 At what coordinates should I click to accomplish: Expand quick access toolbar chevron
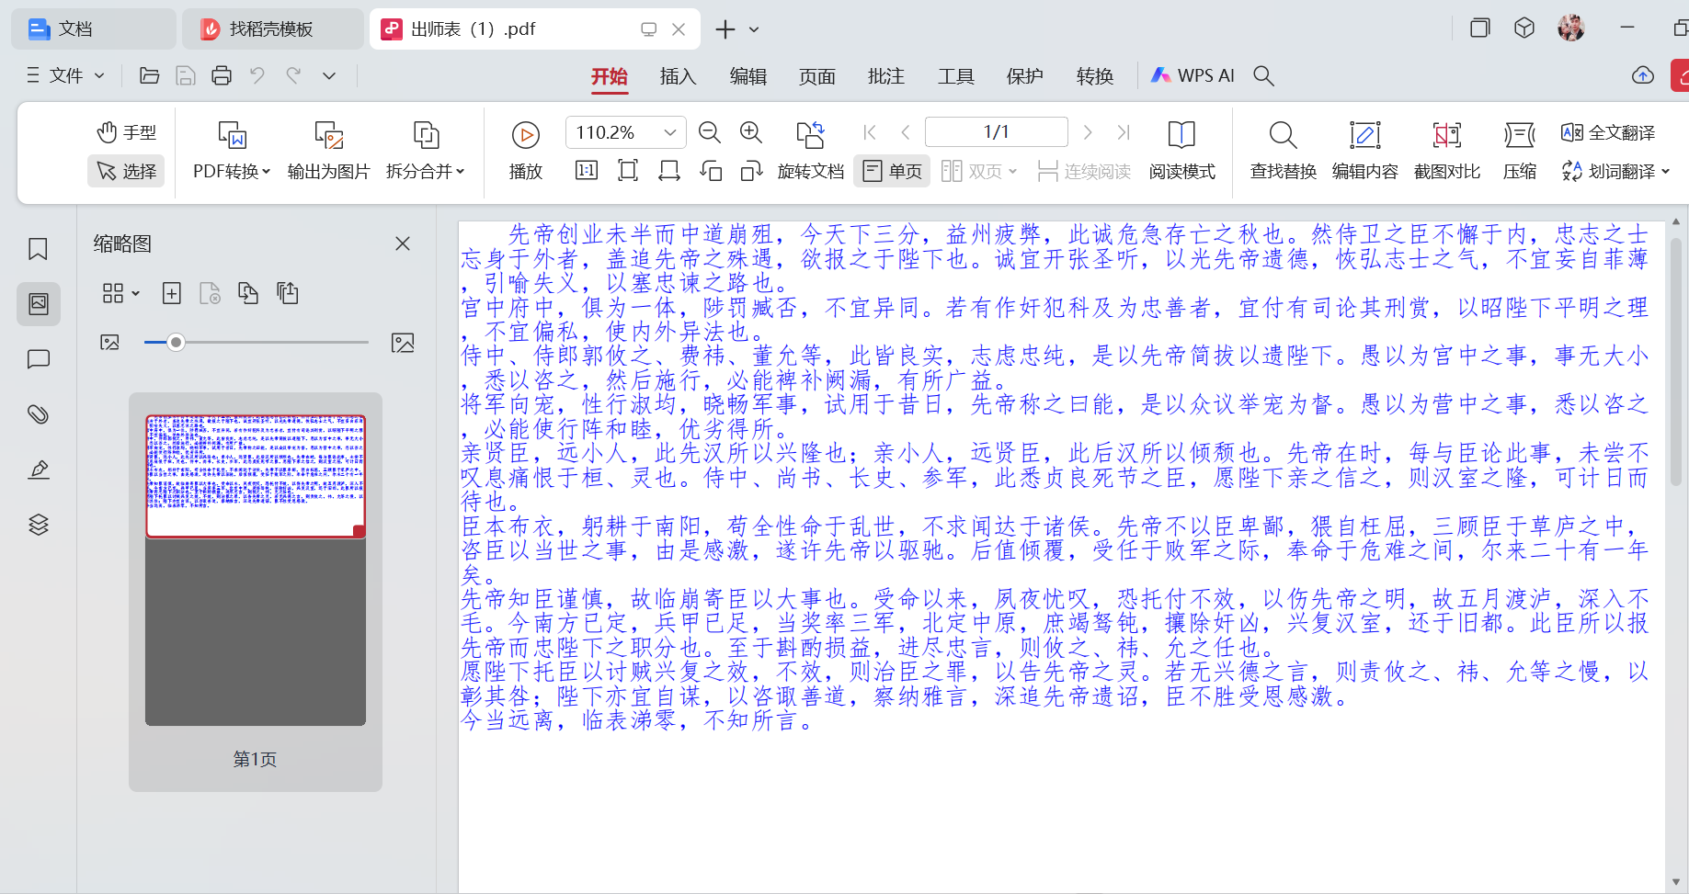click(328, 76)
